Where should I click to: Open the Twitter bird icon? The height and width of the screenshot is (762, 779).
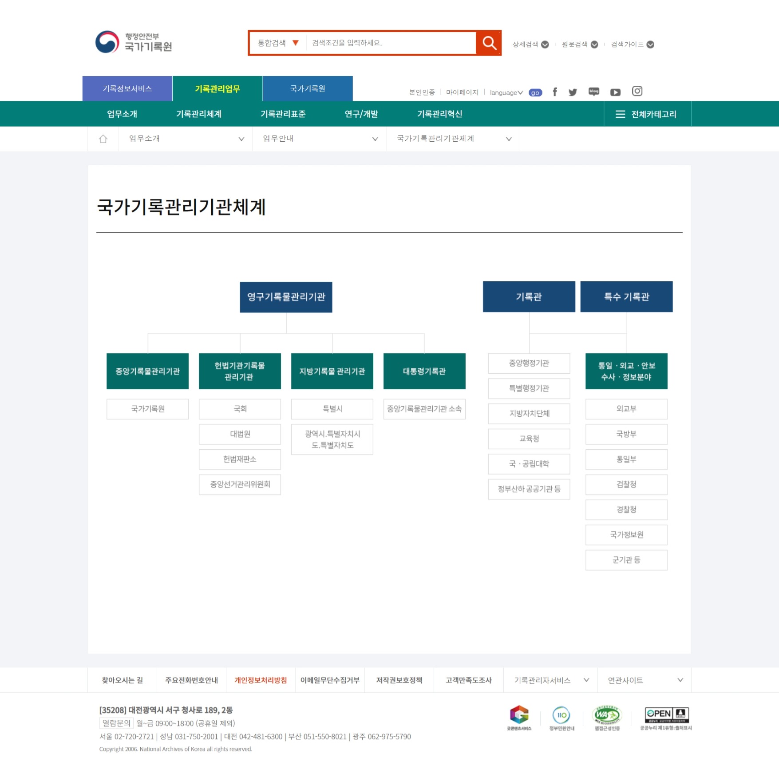click(573, 92)
